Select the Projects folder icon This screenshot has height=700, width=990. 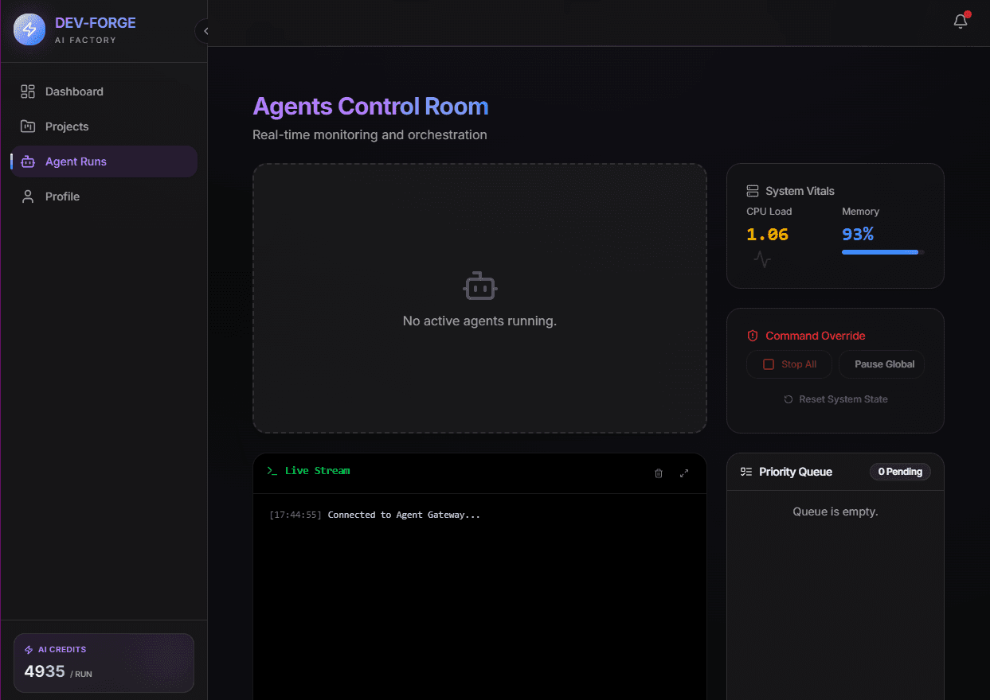pyautogui.click(x=27, y=126)
